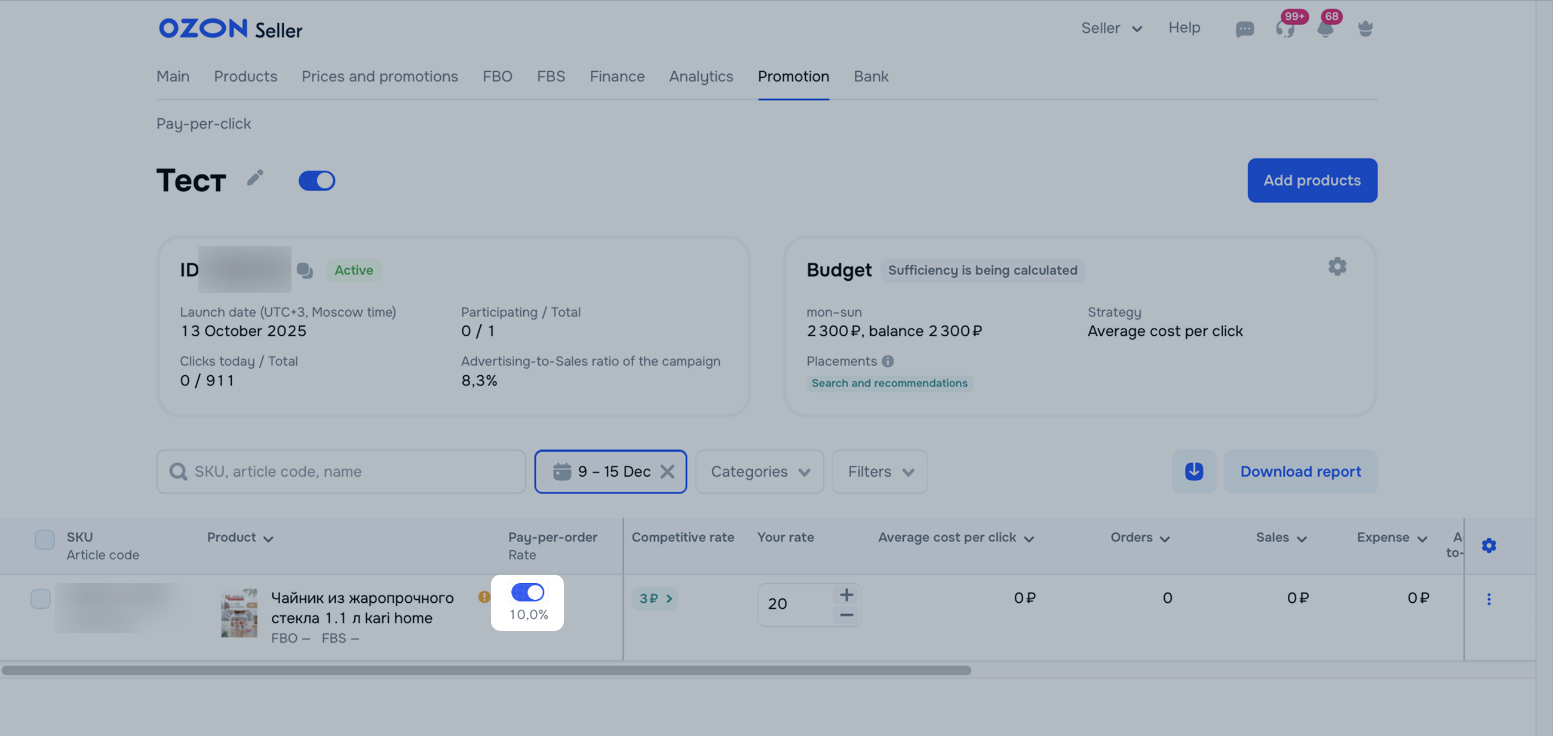Expand the Categories dropdown
The width and height of the screenshot is (1553, 736).
click(759, 471)
